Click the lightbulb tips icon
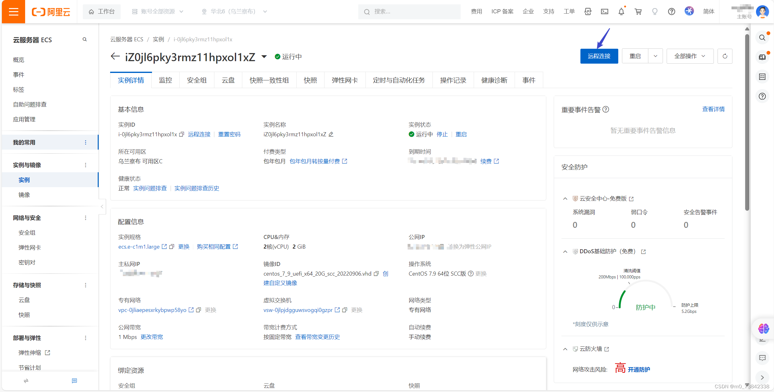Viewport: 774px width, 392px height. [x=655, y=12]
